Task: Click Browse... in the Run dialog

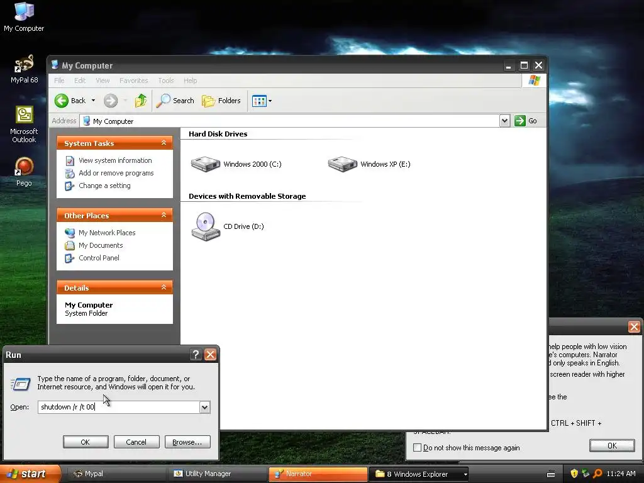Action: pyautogui.click(x=187, y=442)
